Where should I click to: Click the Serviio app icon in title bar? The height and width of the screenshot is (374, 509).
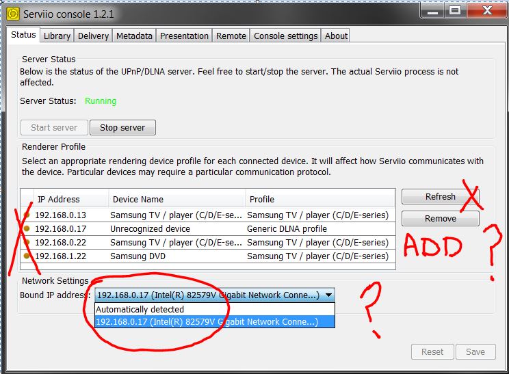(x=13, y=12)
